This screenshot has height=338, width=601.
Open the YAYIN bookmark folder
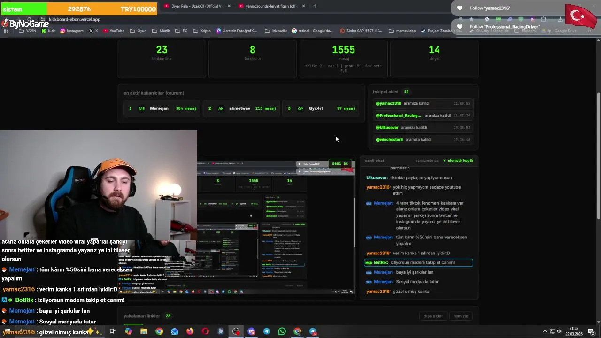(27, 31)
